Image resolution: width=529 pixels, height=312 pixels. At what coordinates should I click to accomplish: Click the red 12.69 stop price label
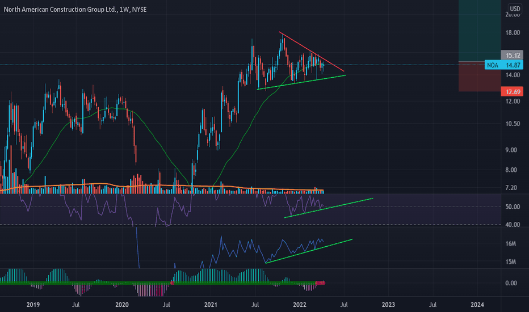point(512,91)
